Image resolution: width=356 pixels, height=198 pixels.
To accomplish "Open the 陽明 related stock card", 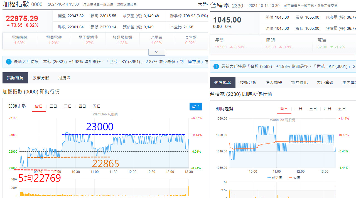I will coord(287,44).
